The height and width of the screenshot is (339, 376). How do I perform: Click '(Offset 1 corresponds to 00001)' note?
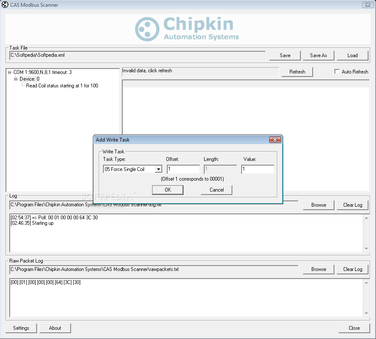pos(192,179)
